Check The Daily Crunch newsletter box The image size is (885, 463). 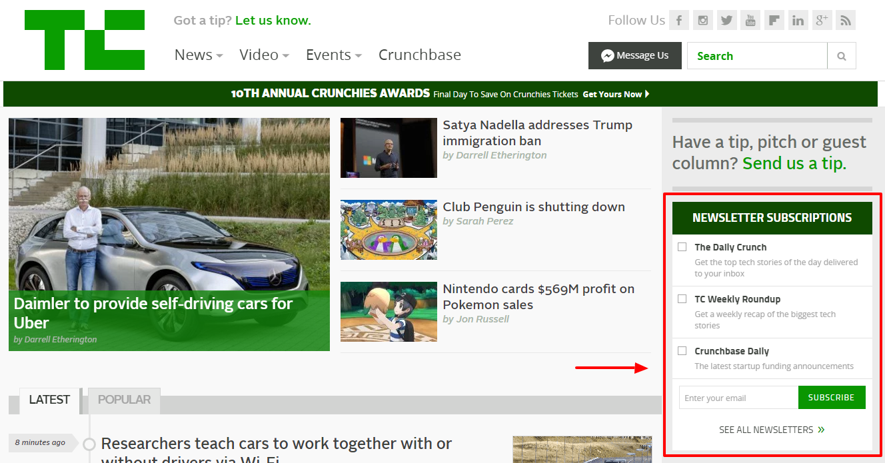tap(682, 246)
